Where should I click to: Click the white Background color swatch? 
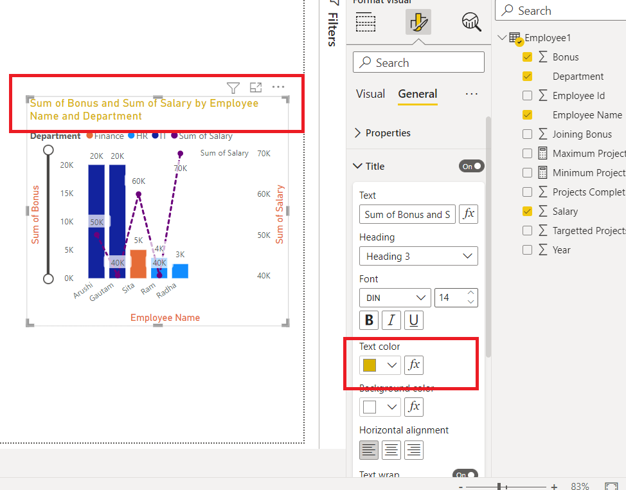[370, 407]
